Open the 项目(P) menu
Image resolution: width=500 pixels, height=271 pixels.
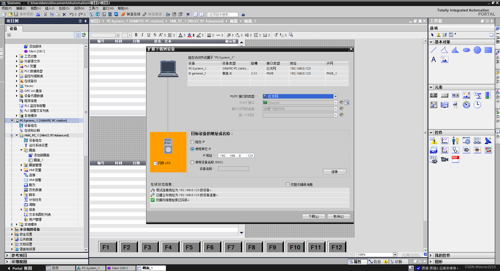pyautogui.click(x=7, y=8)
